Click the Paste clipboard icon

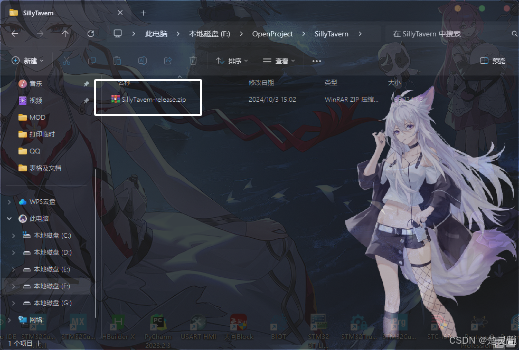[x=117, y=61]
